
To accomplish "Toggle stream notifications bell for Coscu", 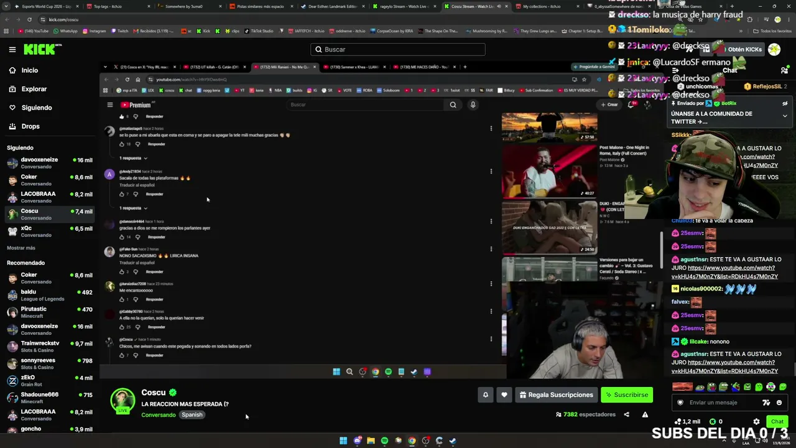I will point(486,394).
